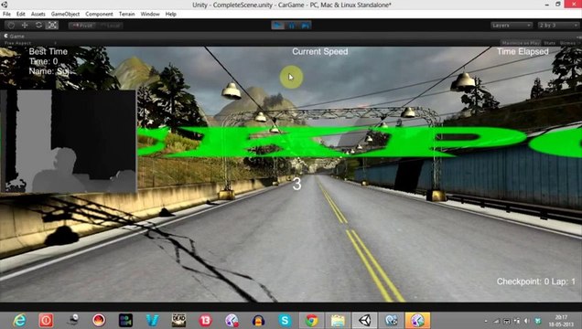Select the Rotate tool in toolbar

click(x=38, y=26)
